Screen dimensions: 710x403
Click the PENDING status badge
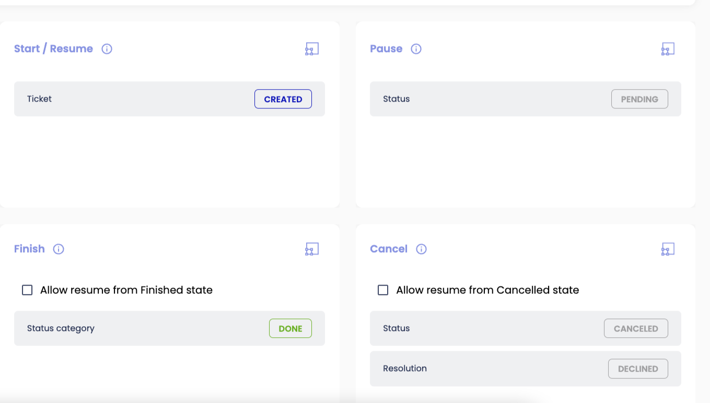(639, 99)
